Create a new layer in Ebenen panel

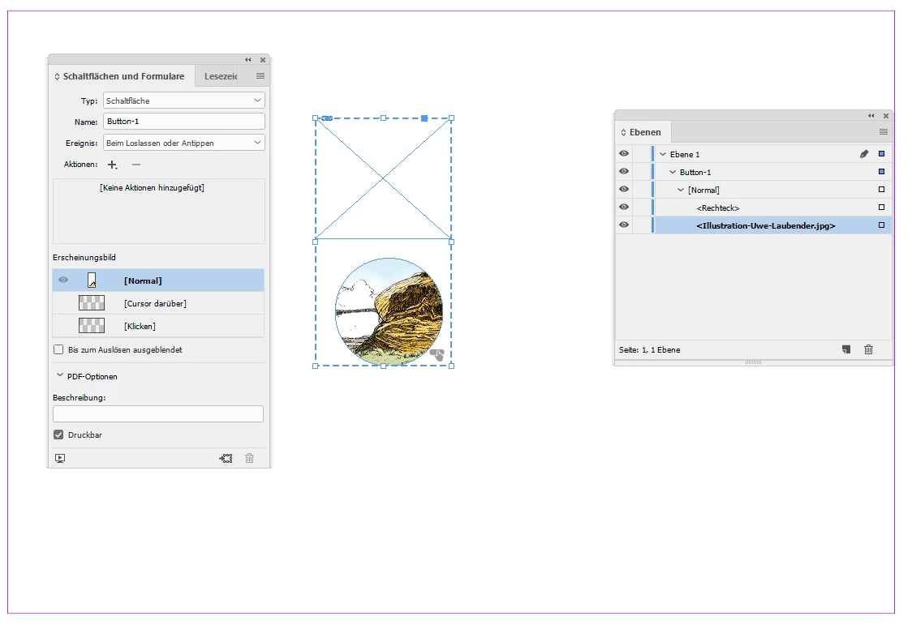click(x=846, y=349)
